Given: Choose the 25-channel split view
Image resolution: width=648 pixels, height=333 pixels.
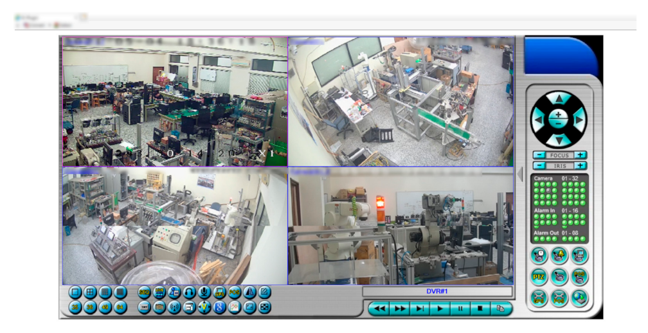Looking at the screenshot, I should click(x=75, y=307).
